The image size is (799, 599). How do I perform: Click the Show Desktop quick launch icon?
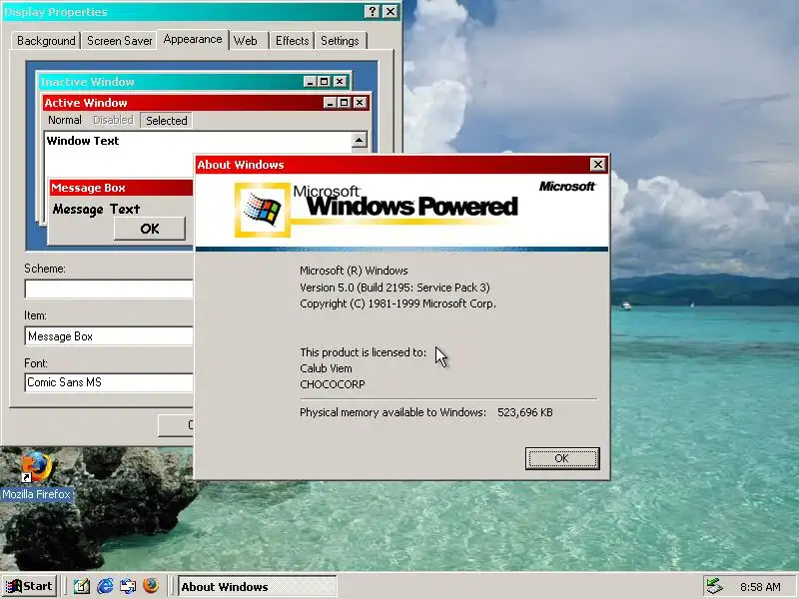(82, 586)
